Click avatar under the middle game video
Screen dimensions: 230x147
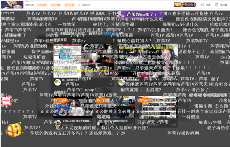pyautogui.click(x=100, y=123)
